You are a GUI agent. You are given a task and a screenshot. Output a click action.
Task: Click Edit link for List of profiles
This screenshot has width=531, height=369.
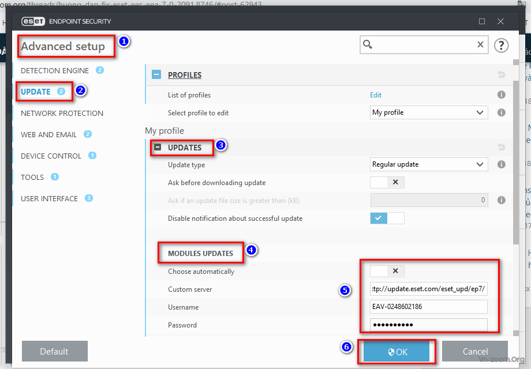click(376, 95)
